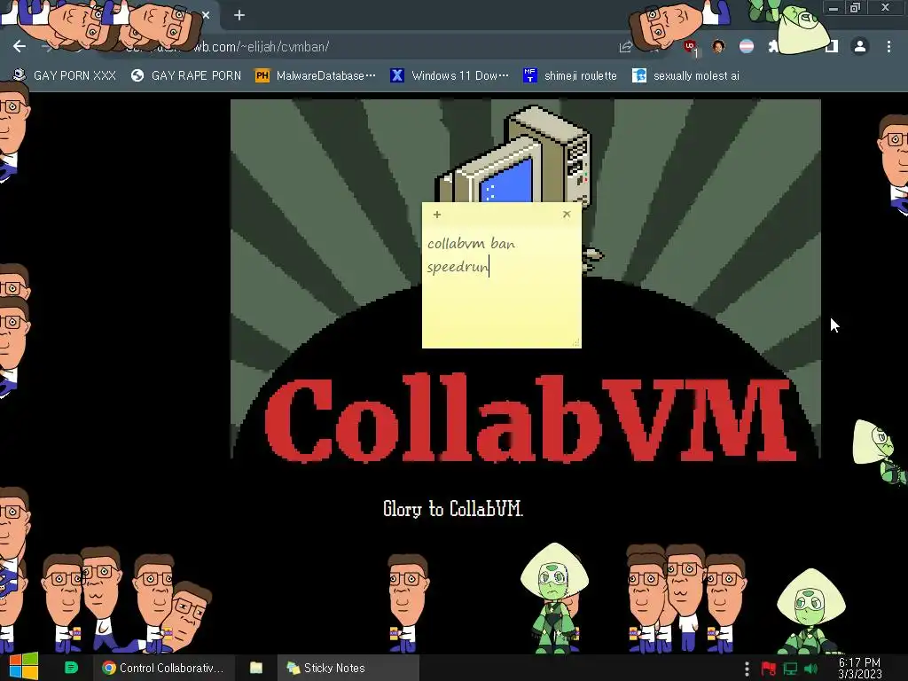Click the avatar face extension icon
This screenshot has width=908, height=681.
pos(718,46)
